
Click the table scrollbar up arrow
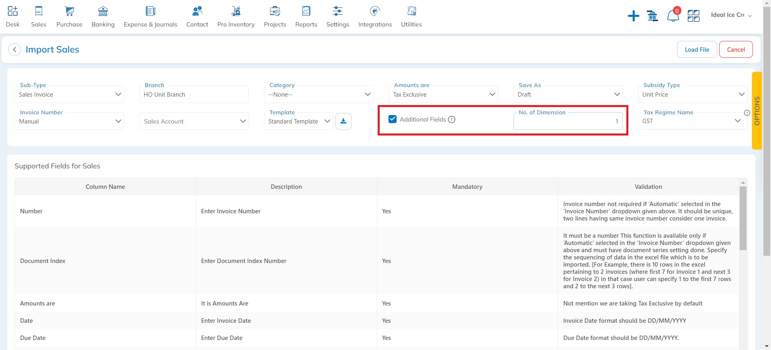point(743,183)
